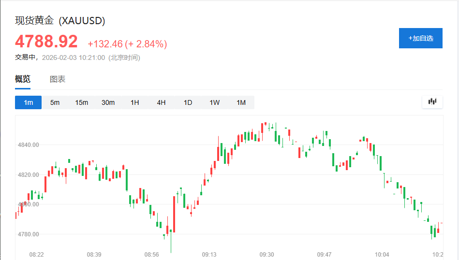Click the 08:56 time axis marker
Image resolution: width=459 pixels, height=260 pixels.
pos(151,254)
